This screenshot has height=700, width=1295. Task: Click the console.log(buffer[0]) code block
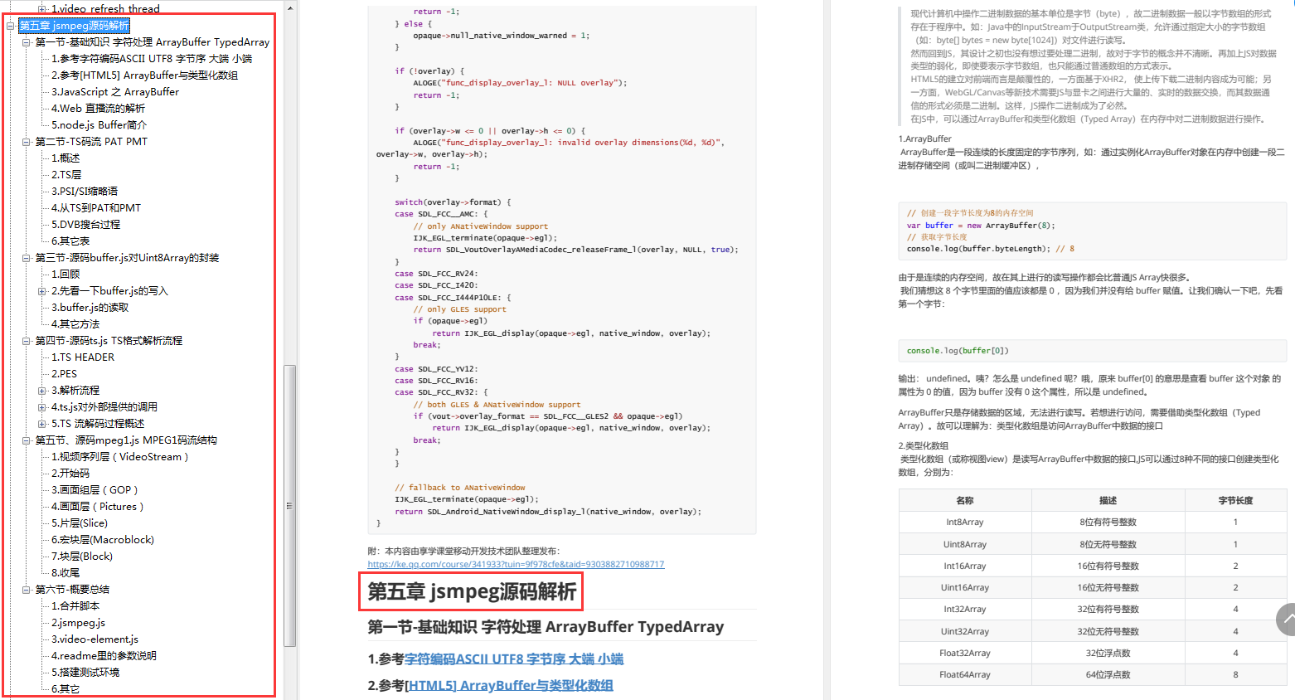[1092, 351]
